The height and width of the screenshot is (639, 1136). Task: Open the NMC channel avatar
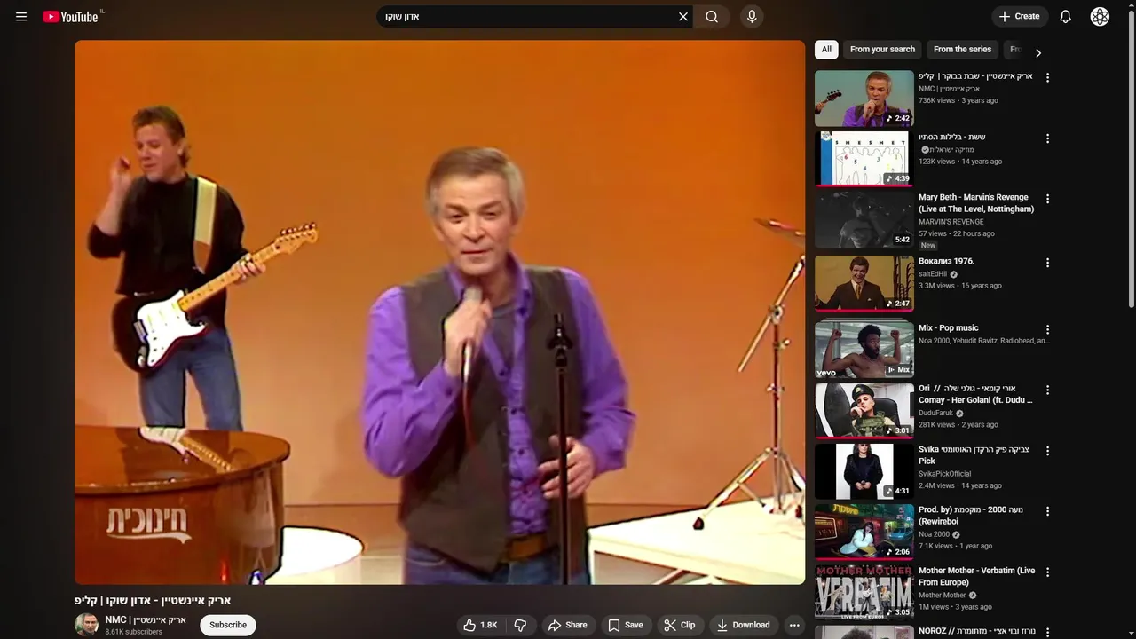point(86,625)
